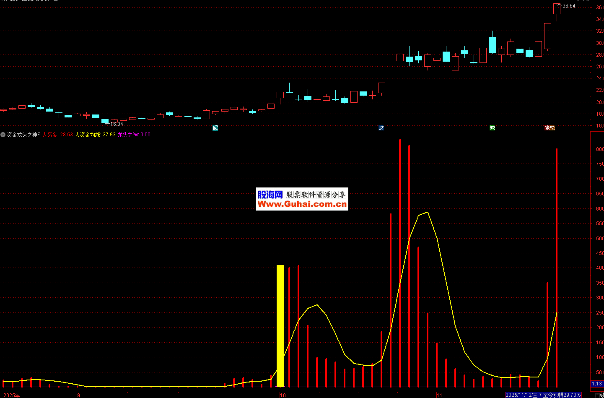Click the 财 financial report marker

point(381,128)
